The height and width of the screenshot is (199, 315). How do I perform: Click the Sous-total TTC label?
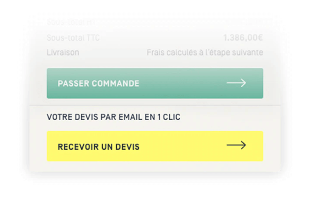click(73, 37)
